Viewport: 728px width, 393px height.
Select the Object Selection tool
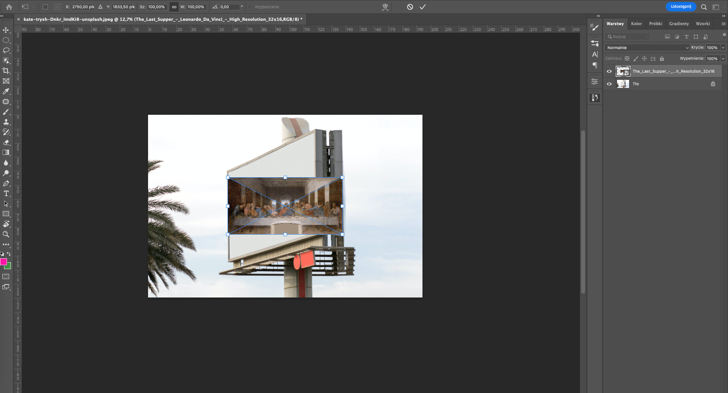pyautogui.click(x=6, y=61)
